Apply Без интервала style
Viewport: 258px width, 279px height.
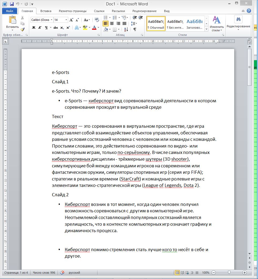pyautogui.click(x=175, y=24)
